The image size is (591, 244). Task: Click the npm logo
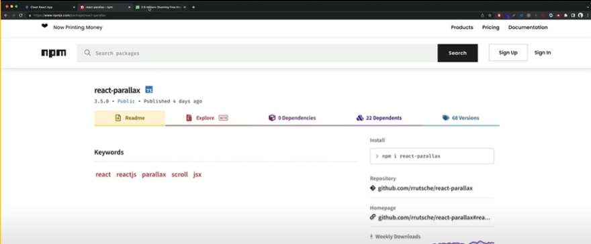(54, 53)
